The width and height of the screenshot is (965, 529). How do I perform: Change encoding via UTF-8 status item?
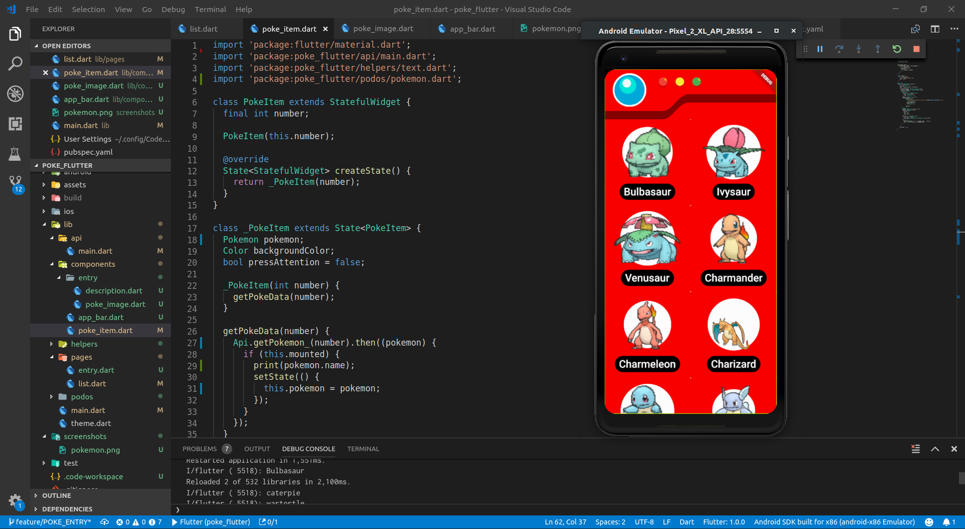pyautogui.click(x=644, y=522)
